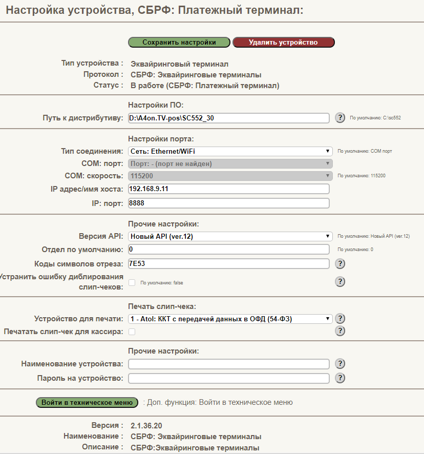424x454 pixels.
Task: View help for print device selection
Action: [x=340, y=319]
